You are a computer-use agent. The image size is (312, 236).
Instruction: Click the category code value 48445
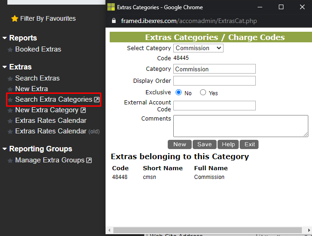(x=181, y=58)
